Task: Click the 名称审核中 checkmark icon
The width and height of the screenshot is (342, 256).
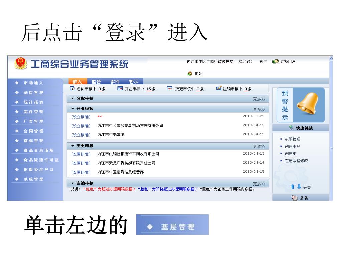Action: [x=72, y=88]
